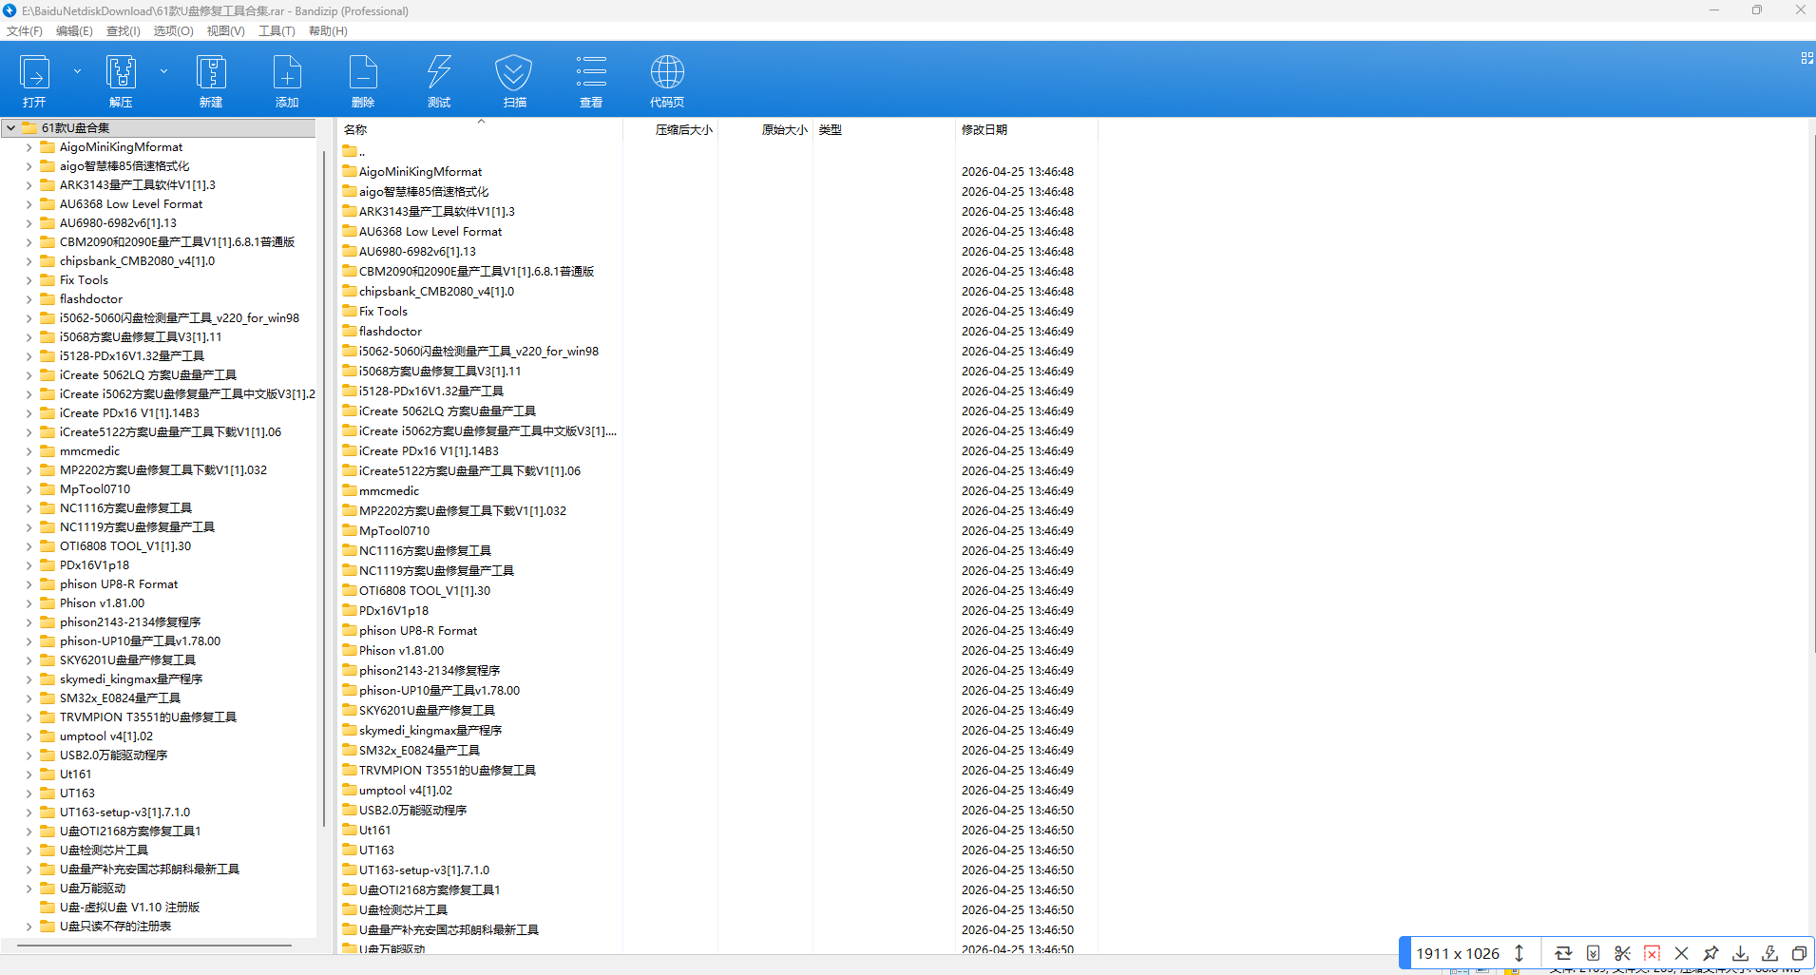Open the 查找(I) menu
Image resolution: width=1816 pixels, height=975 pixels.
coord(124,31)
